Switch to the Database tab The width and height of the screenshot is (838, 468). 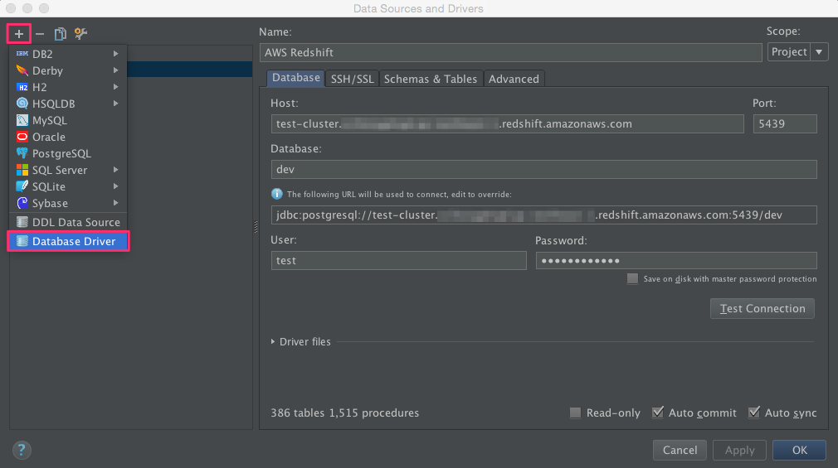click(x=295, y=78)
